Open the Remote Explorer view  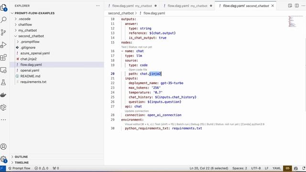(3, 70)
